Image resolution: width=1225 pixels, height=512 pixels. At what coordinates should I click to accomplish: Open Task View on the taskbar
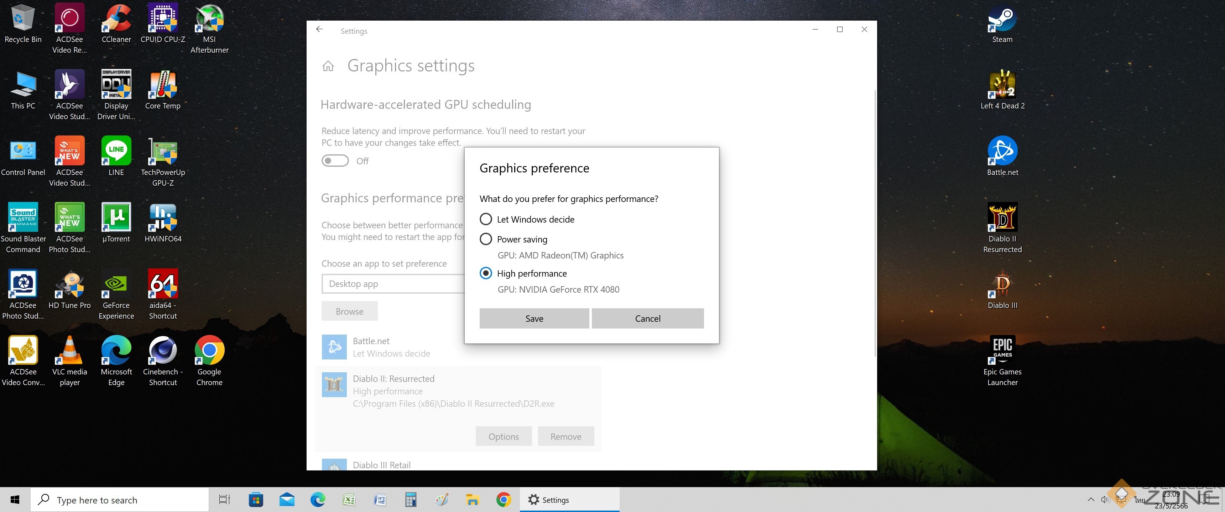(x=224, y=500)
